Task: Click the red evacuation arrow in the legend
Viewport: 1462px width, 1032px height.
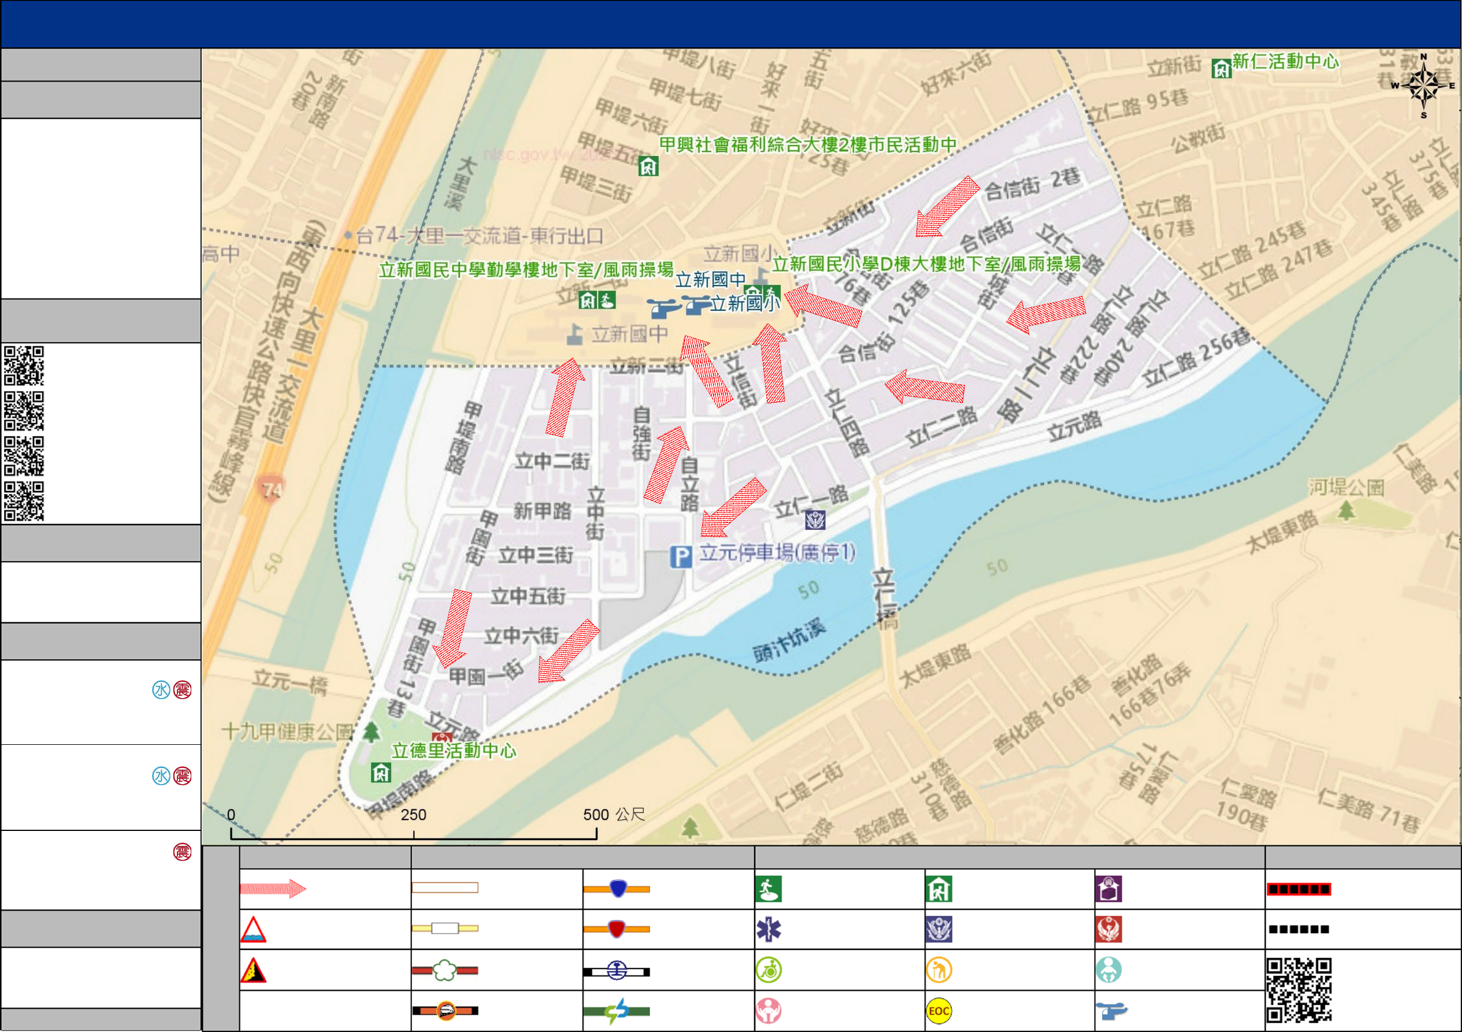Action: point(273,888)
